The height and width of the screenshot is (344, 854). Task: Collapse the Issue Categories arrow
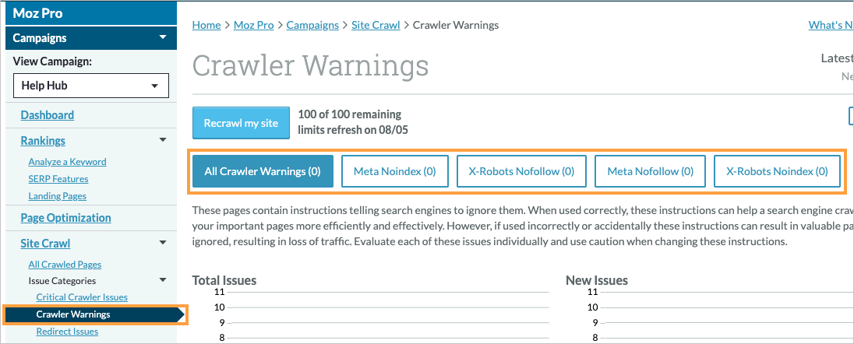(x=162, y=280)
